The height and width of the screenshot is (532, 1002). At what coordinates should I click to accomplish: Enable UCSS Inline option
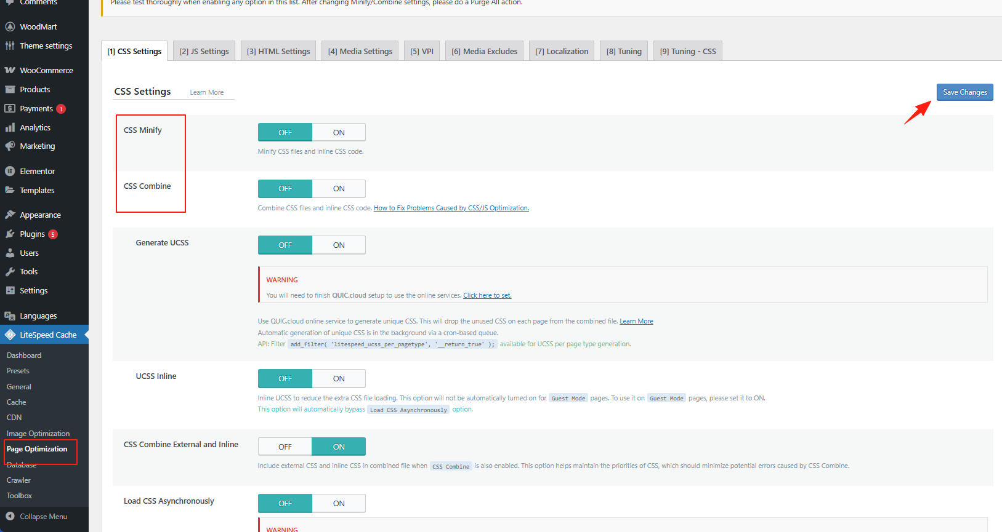coord(339,378)
